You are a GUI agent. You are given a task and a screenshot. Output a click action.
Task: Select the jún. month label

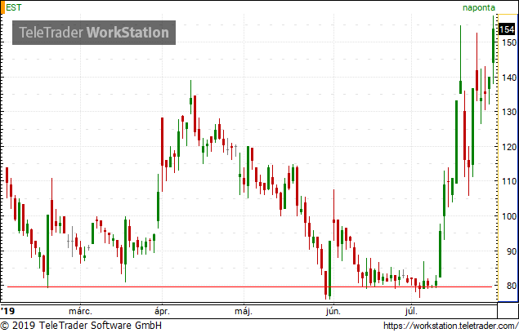click(333, 312)
